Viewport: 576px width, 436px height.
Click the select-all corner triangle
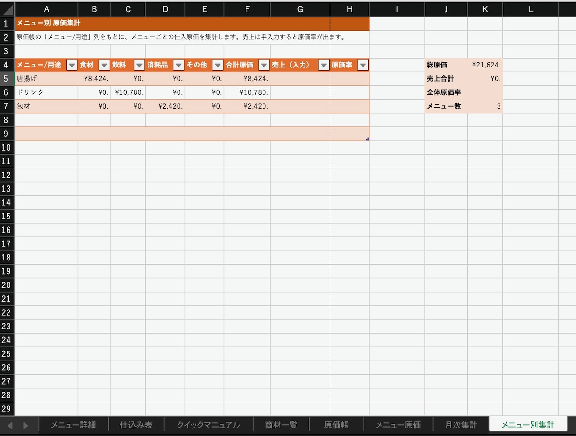coord(8,9)
